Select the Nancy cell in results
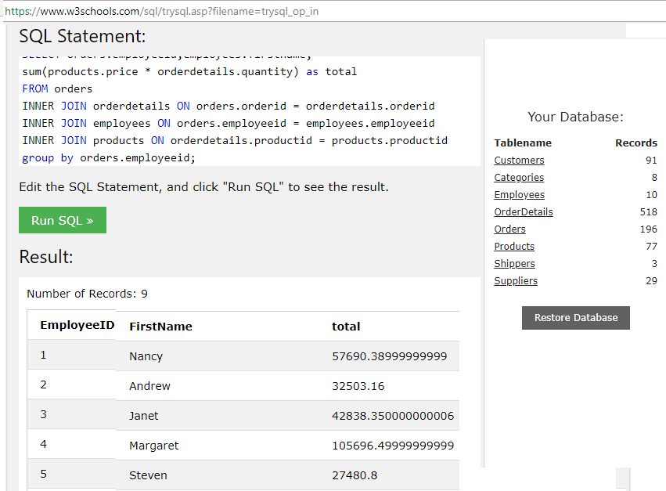This screenshot has width=666, height=491. [x=146, y=356]
